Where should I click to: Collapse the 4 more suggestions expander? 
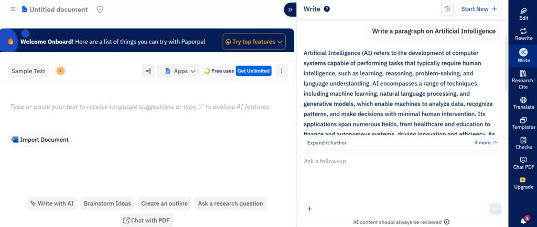486,143
